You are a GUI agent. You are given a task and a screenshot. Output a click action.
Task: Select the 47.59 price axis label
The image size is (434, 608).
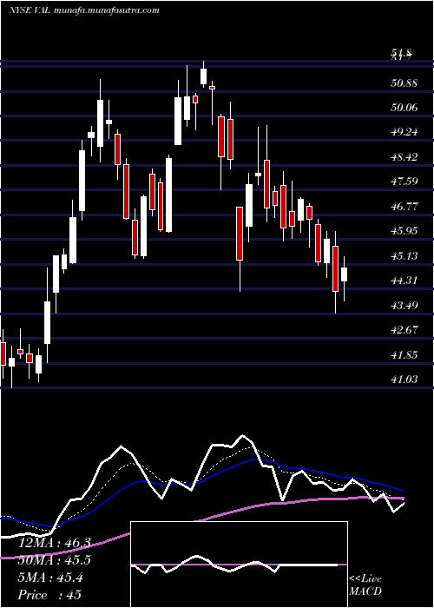404,181
